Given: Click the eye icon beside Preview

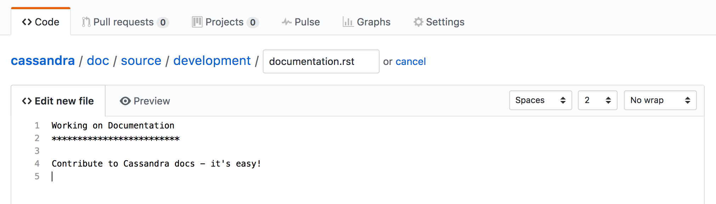Looking at the screenshot, I should 125,101.
